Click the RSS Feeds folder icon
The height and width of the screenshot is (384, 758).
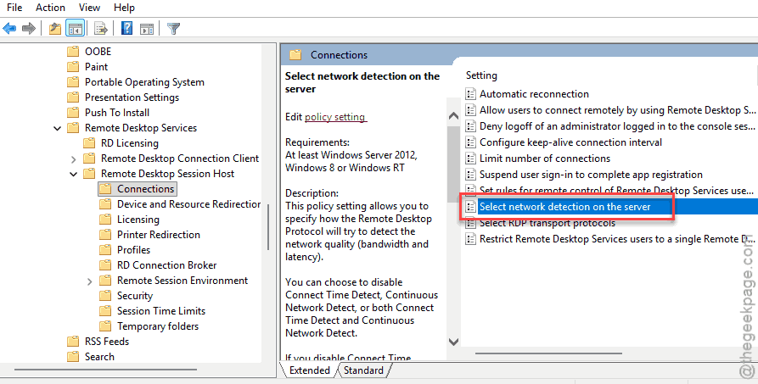point(73,342)
